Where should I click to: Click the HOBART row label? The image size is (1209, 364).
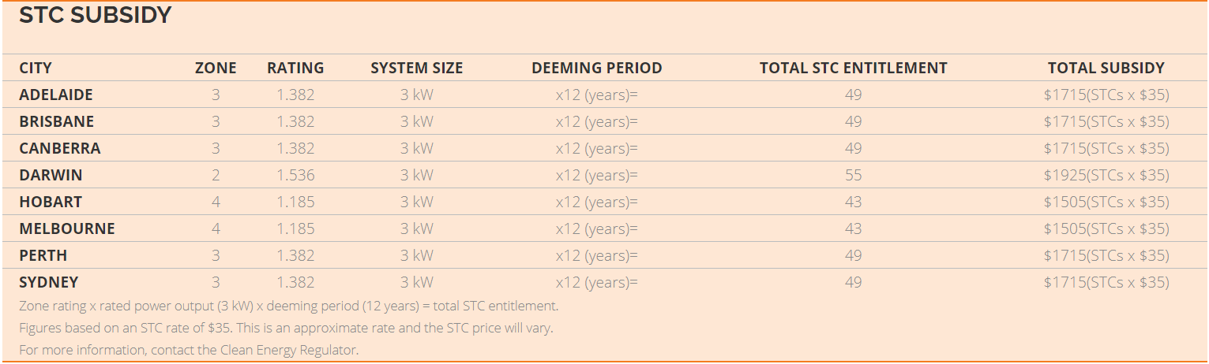(x=51, y=202)
